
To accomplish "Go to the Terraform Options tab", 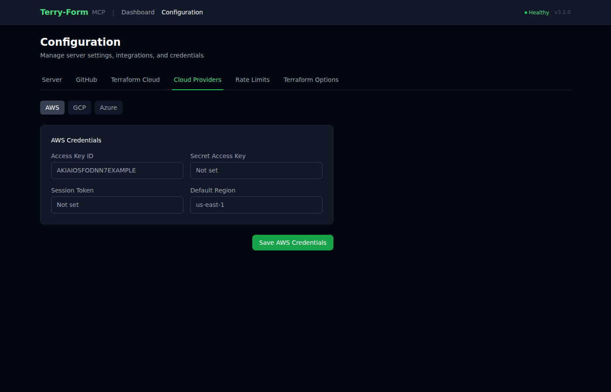I will (311, 80).
